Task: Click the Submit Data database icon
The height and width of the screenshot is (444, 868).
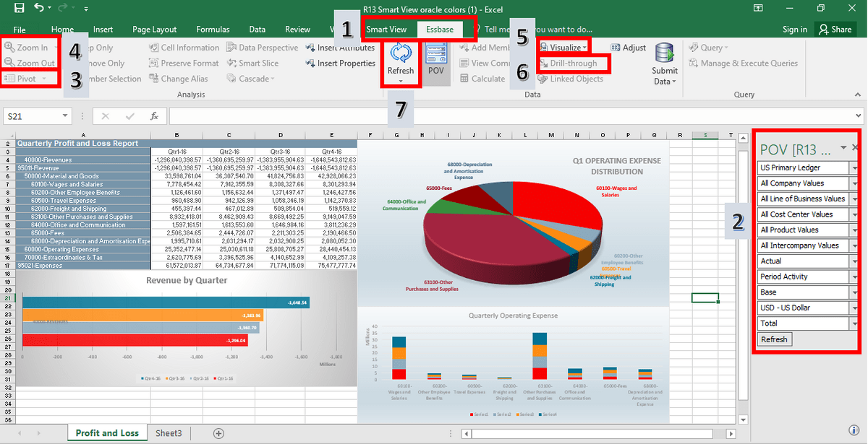Action: click(x=665, y=53)
